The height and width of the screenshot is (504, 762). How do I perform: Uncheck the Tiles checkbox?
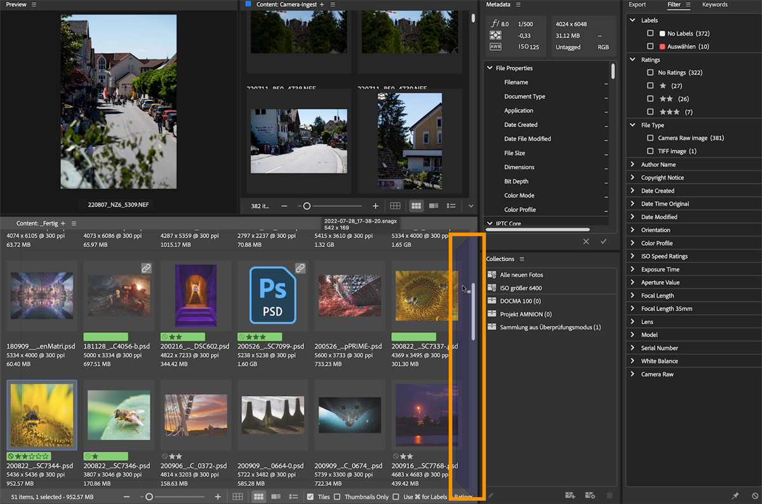(310, 496)
